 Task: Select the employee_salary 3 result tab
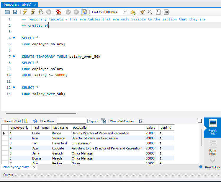click(17, 167)
